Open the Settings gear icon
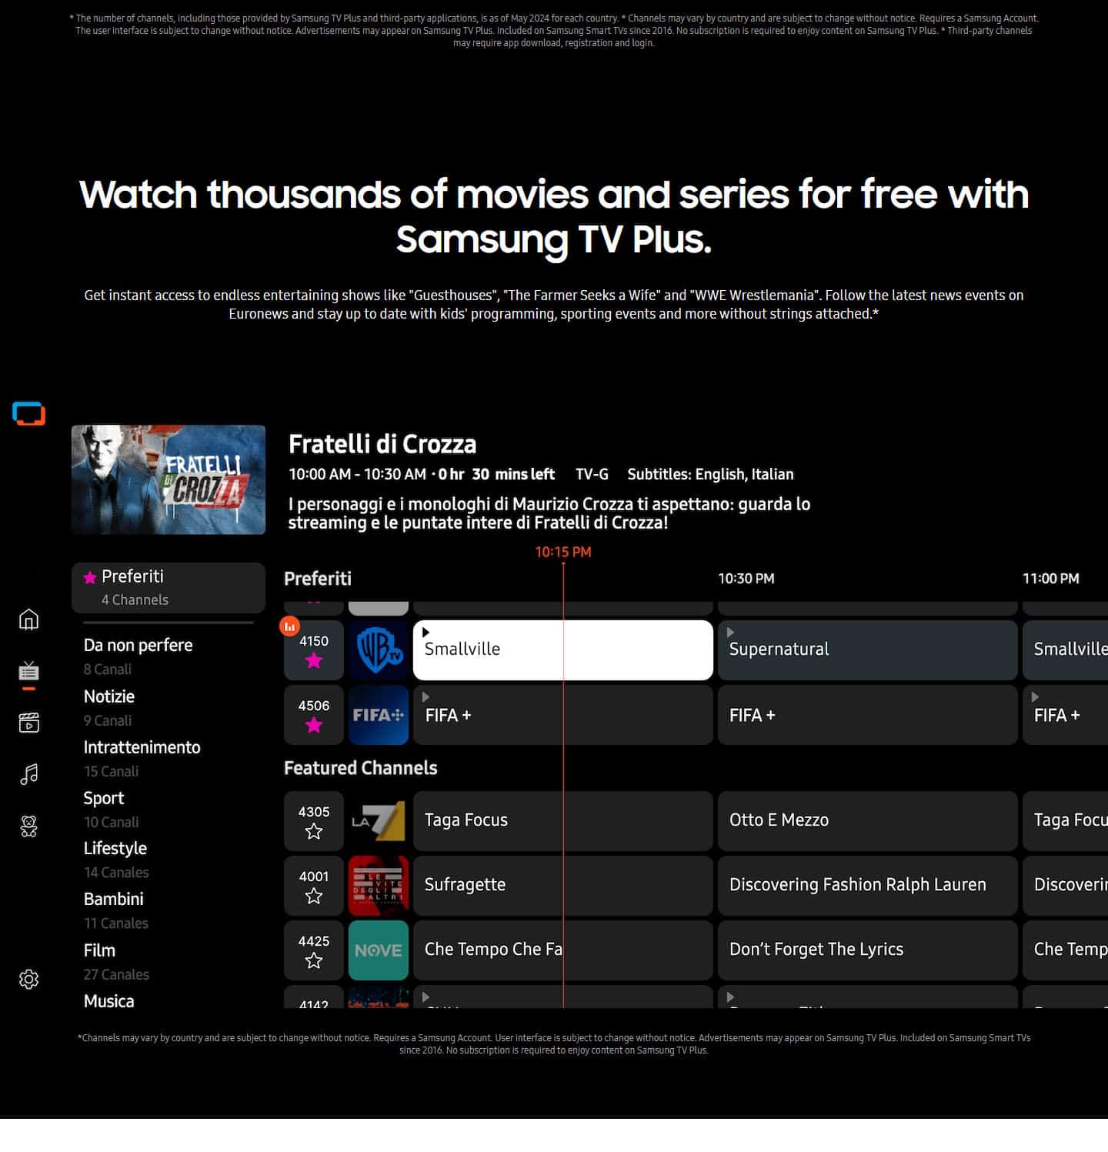Image resolution: width=1108 pixels, height=1152 pixels. click(28, 979)
